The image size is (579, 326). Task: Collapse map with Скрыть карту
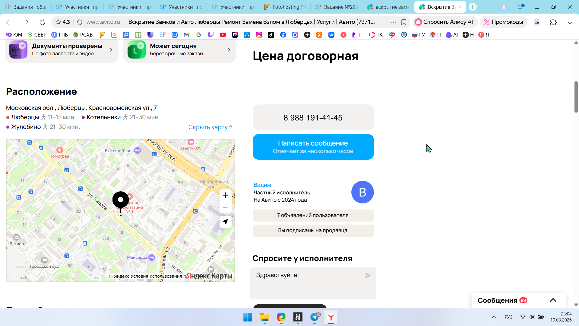pos(210,127)
